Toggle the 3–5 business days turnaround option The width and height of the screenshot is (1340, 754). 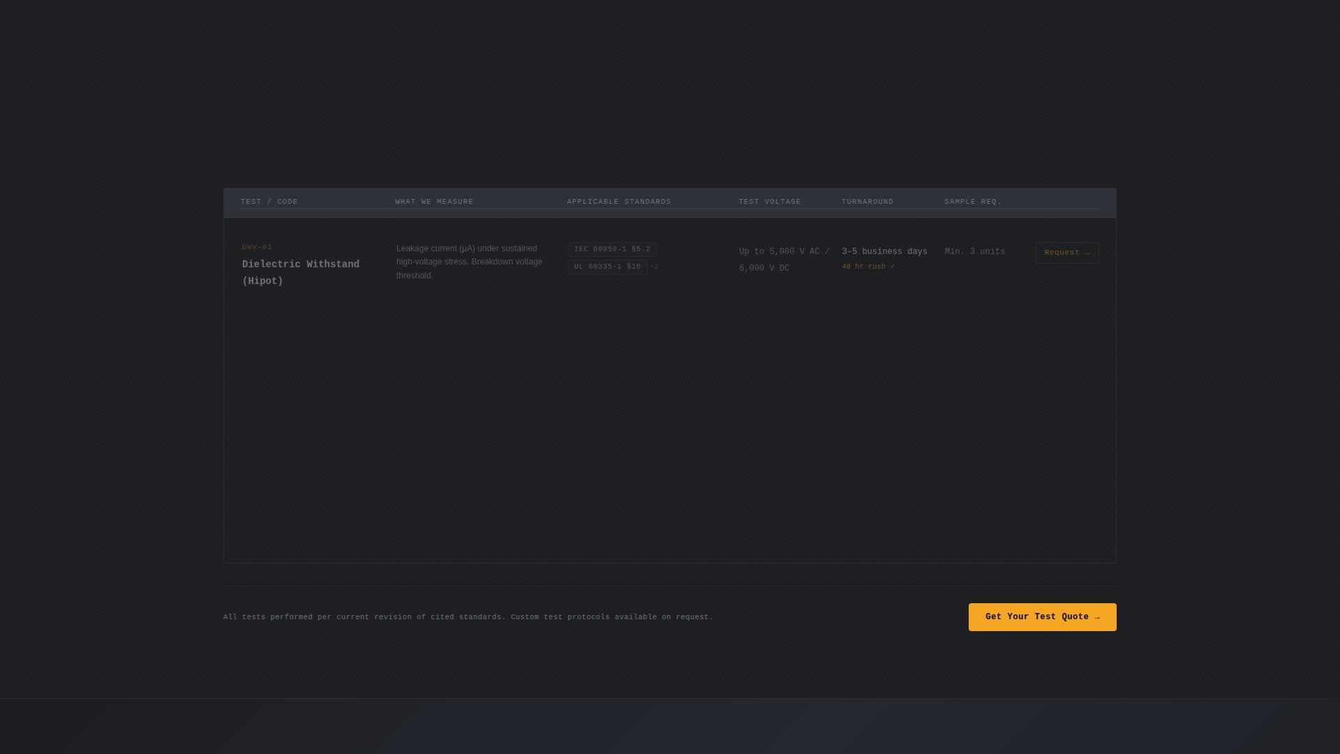[884, 251]
